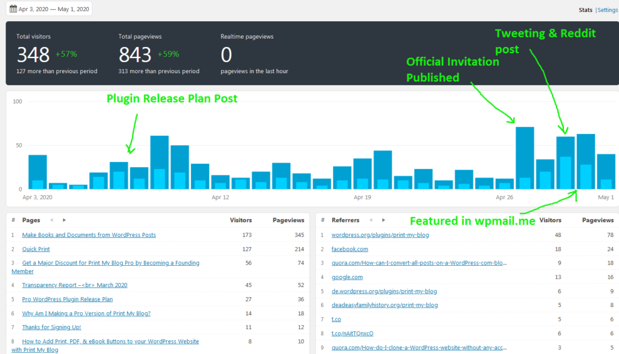Click the 345 pageviews value for Make Books
Image resolution: width=619 pixels, height=354 pixels.
tap(299, 235)
